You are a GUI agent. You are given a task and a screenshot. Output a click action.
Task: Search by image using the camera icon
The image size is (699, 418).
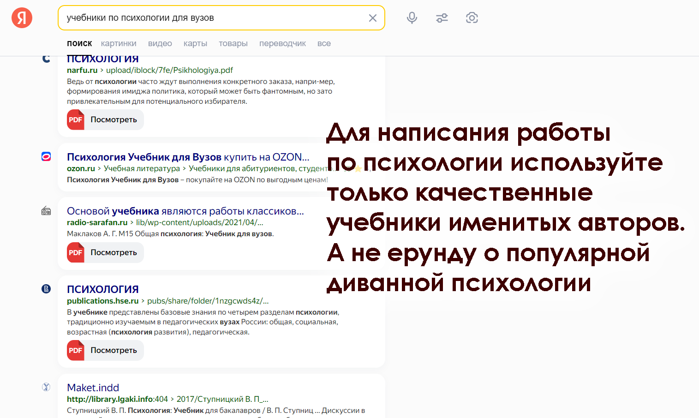472,18
